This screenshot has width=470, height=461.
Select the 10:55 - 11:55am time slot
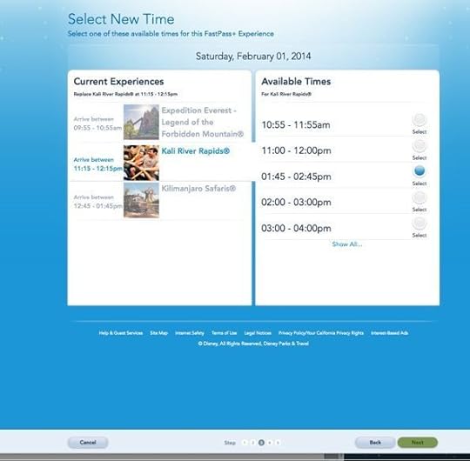click(x=420, y=120)
